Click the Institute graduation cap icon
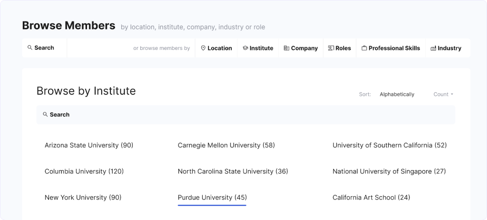Viewport: 487px width, 220px height. point(245,48)
